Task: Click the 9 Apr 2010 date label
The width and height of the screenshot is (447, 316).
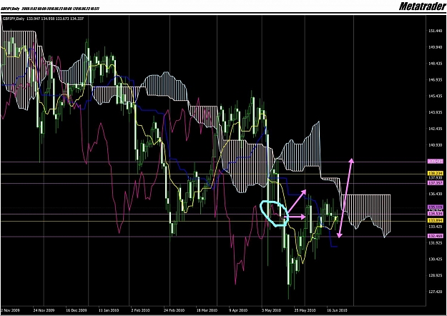Action: (238, 310)
